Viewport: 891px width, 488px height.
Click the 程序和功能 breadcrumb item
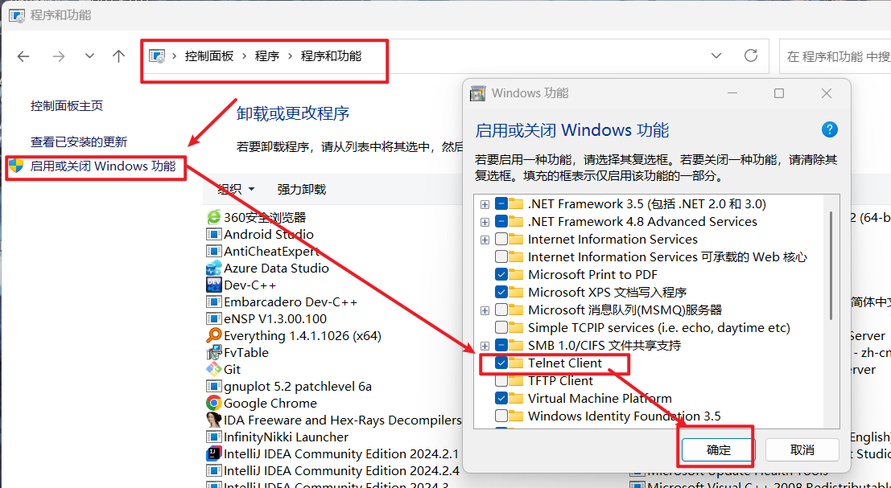pyautogui.click(x=332, y=56)
